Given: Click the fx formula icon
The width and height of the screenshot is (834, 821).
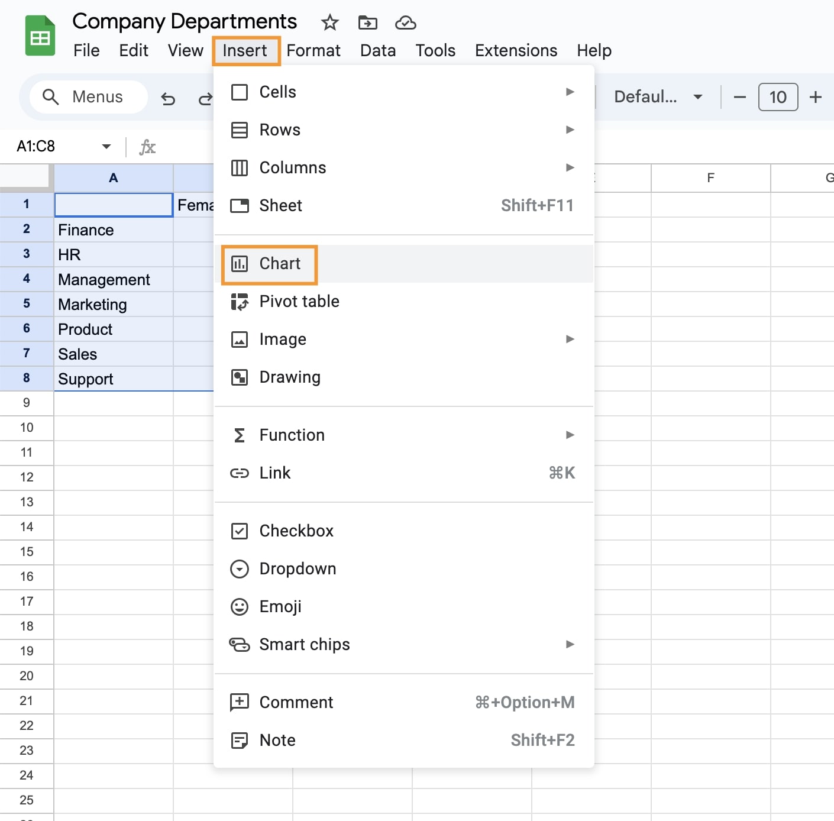Looking at the screenshot, I should pos(147,147).
